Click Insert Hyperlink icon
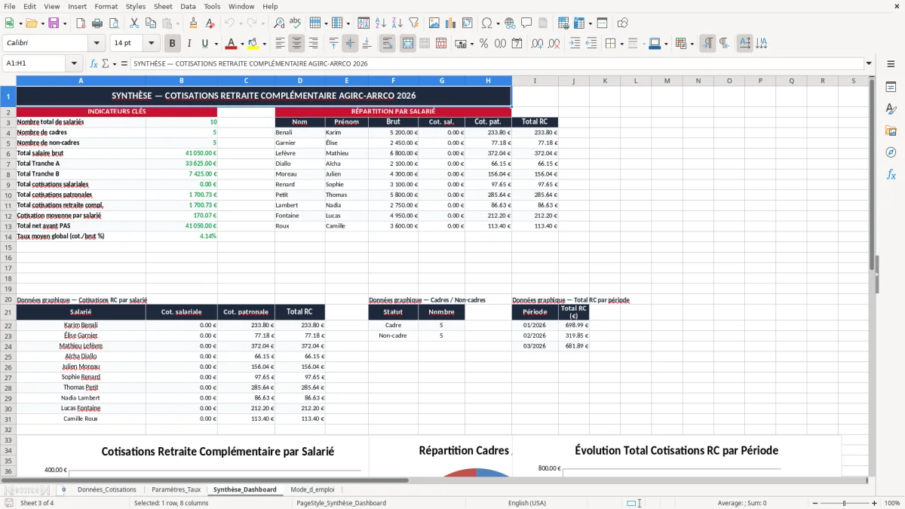 pos(510,23)
